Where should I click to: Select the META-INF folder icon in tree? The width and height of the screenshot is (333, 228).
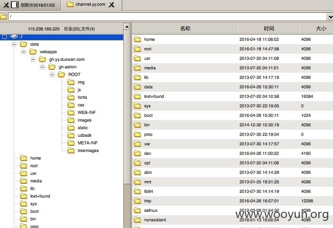tap(71, 143)
